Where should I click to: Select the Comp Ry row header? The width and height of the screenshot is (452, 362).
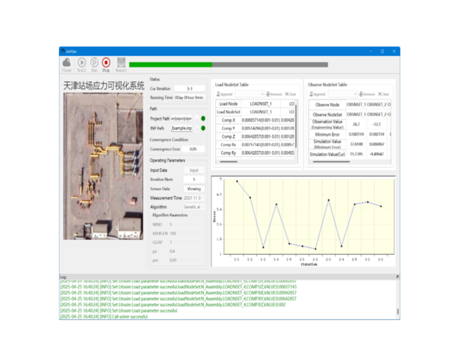pyautogui.click(x=229, y=153)
